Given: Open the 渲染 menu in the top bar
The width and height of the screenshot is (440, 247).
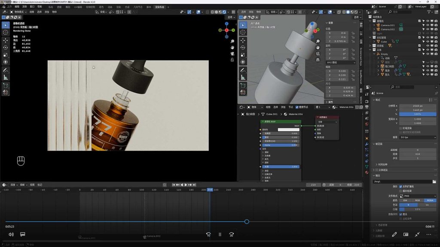Looking at the screenshot, I should 24,7.
